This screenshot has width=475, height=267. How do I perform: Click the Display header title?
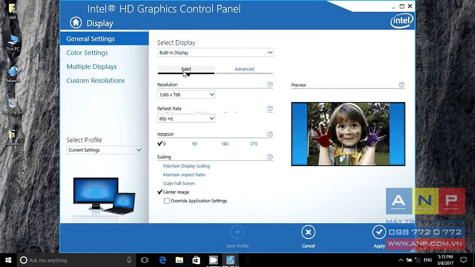pyautogui.click(x=100, y=23)
